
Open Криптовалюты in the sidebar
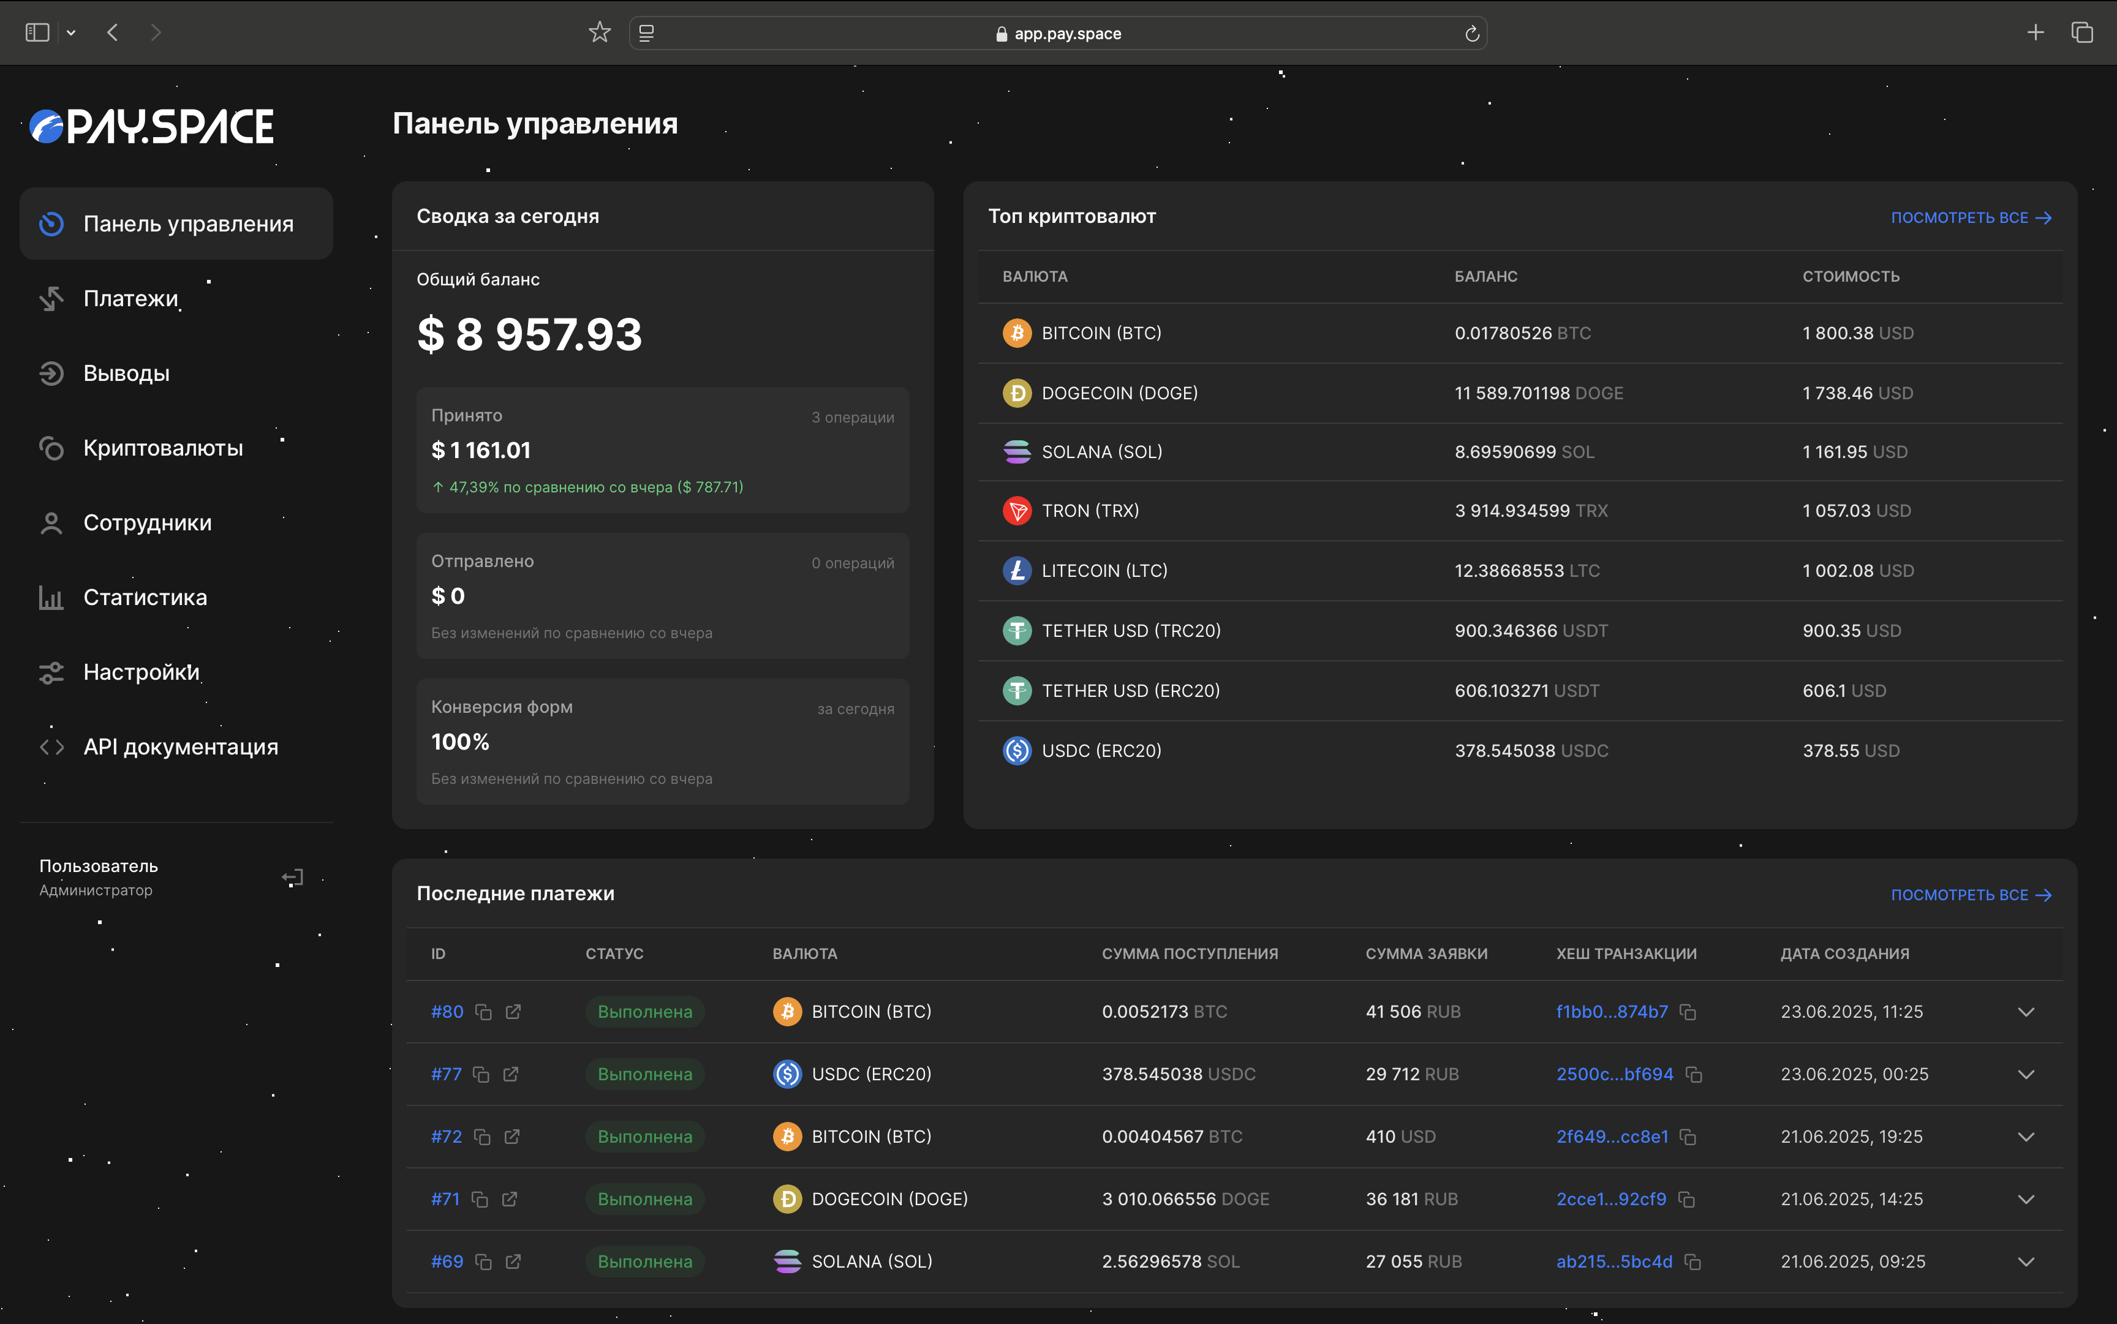pos(163,448)
